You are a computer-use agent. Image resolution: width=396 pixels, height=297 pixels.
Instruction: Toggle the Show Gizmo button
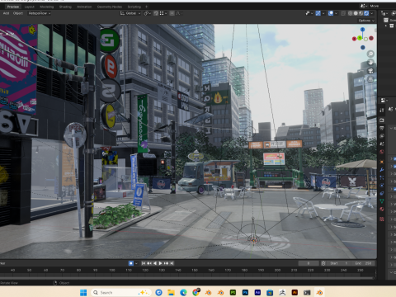pos(318,13)
